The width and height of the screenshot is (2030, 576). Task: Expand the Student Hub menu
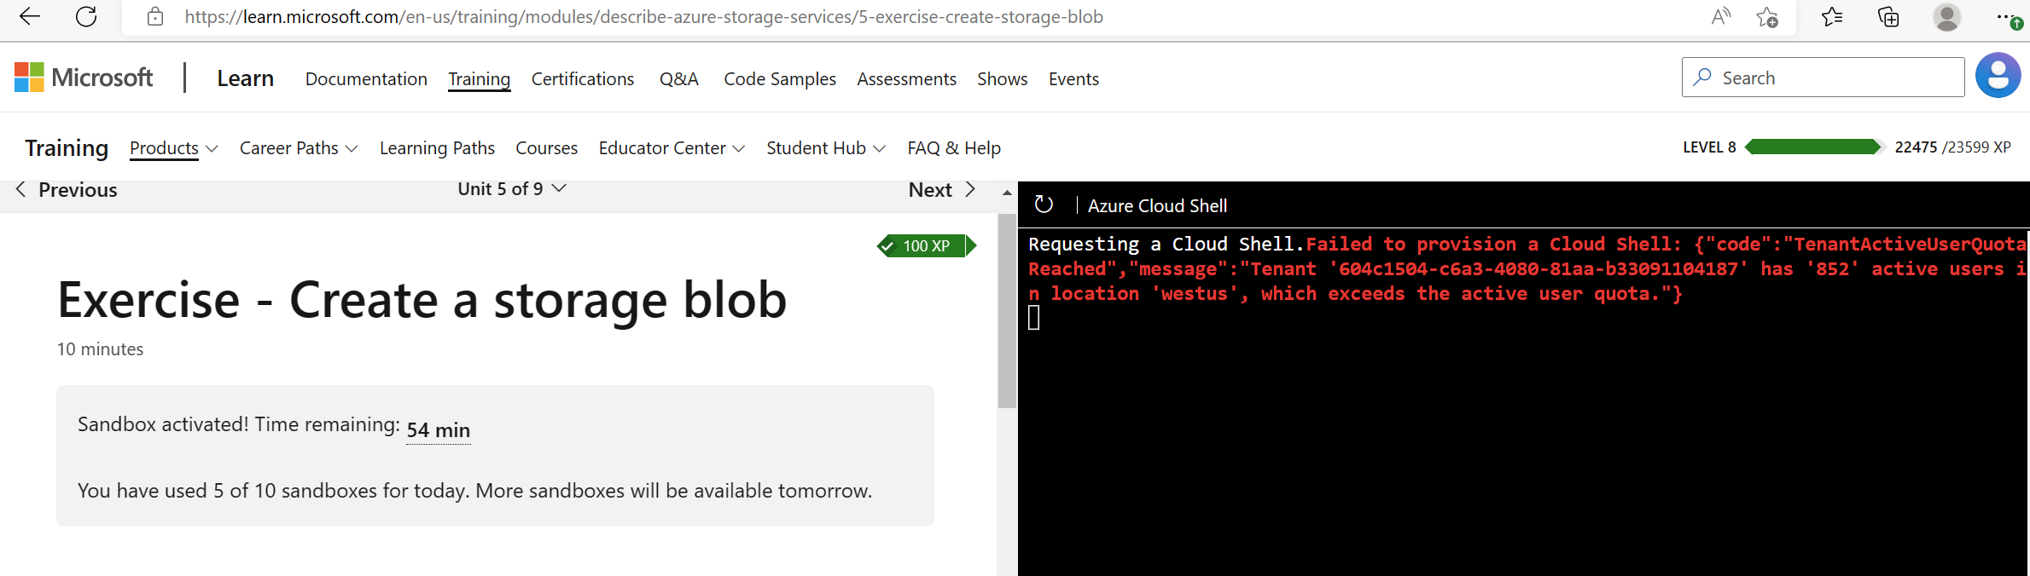tap(825, 148)
